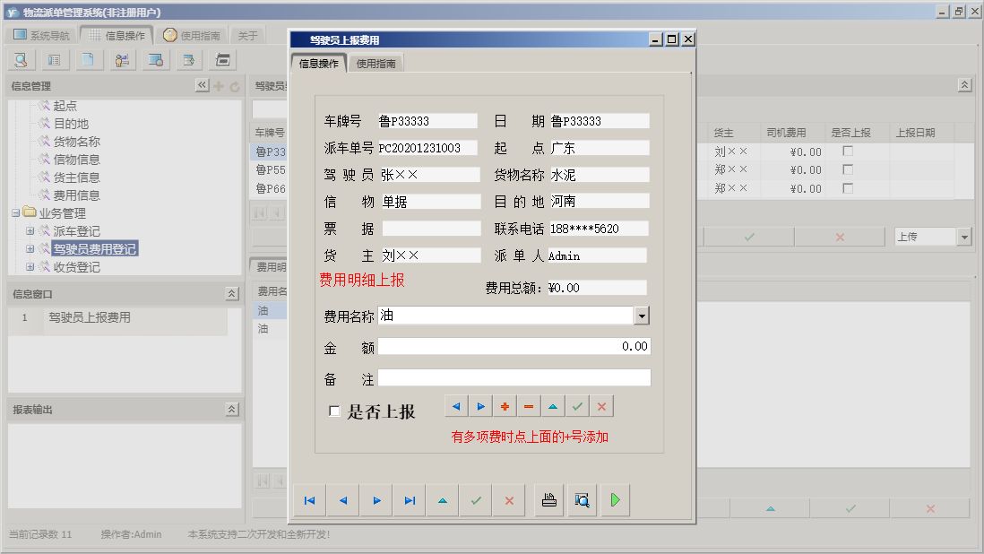Click the first-record navigation icon at dialog bottom
Viewport: 984px width, 554px height.
click(x=310, y=500)
